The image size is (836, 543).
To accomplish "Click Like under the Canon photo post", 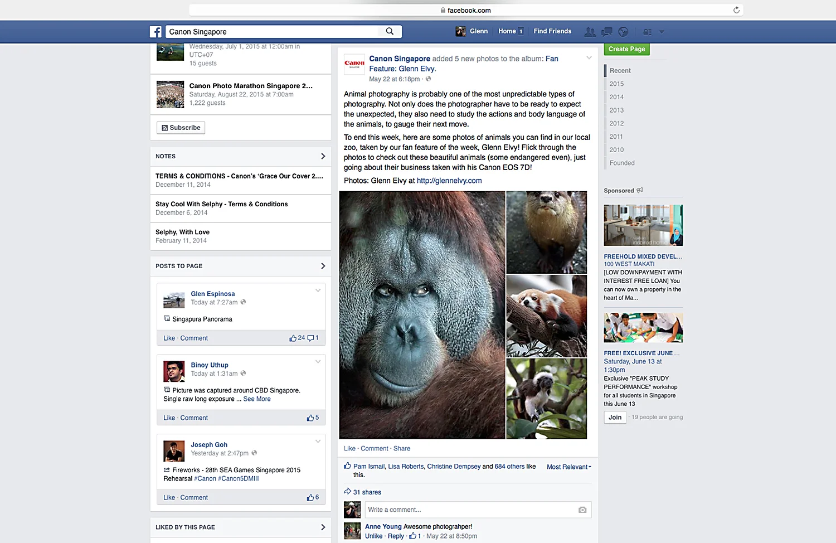I will click(349, 448).
